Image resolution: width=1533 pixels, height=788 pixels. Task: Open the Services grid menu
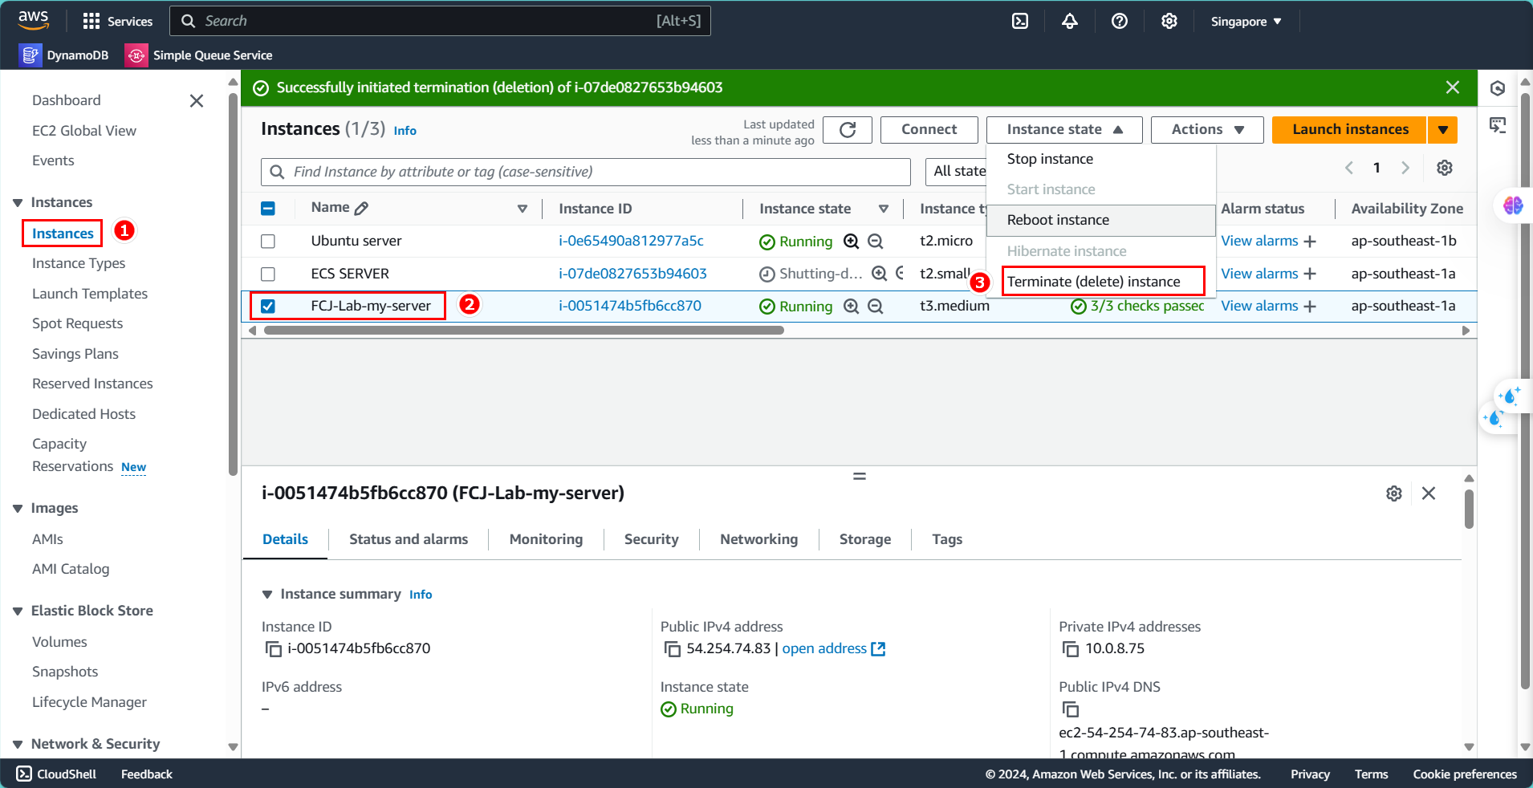118,21
